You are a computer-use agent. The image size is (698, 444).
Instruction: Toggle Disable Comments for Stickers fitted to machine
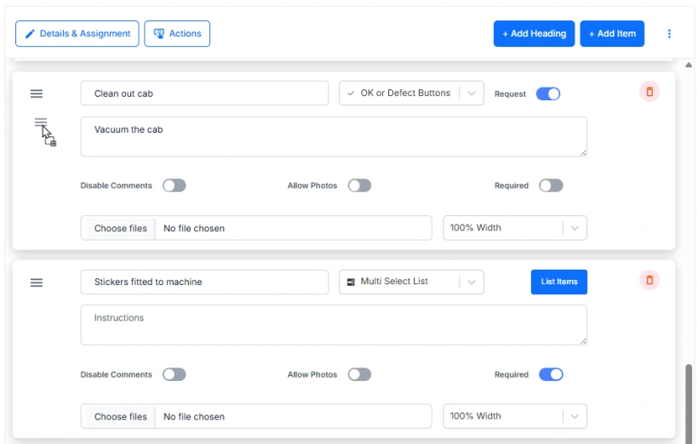point(174,374)
